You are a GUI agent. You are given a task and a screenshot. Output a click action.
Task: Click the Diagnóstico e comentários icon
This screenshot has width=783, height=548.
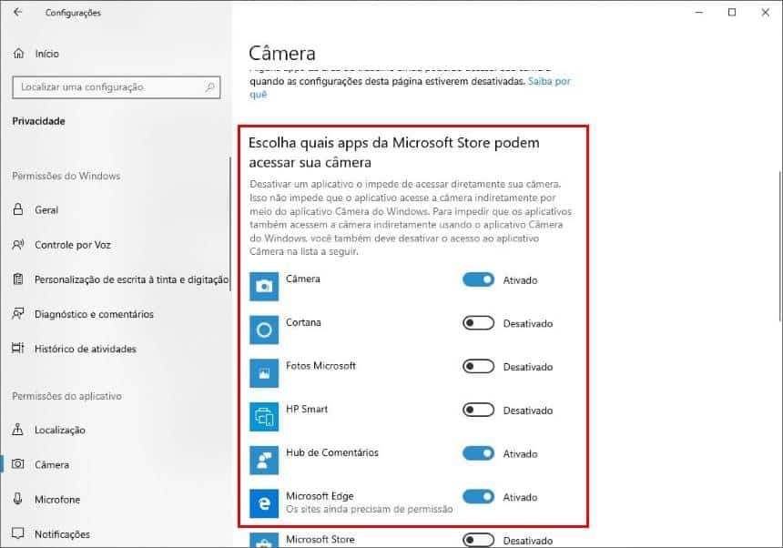pos(18,314)
